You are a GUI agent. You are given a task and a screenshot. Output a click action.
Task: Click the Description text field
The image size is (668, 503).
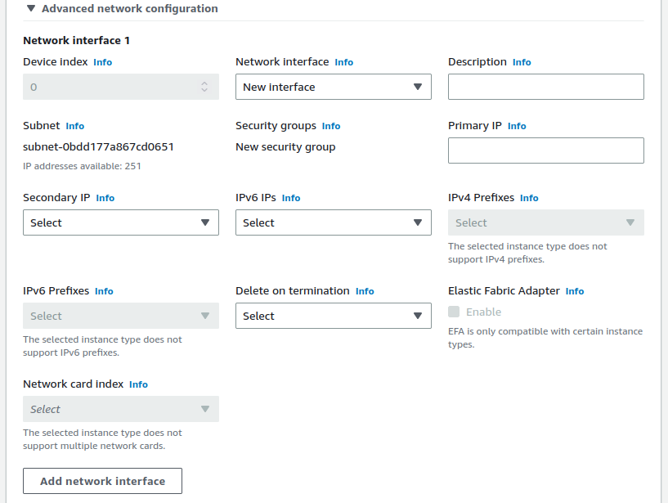[545, 87]
